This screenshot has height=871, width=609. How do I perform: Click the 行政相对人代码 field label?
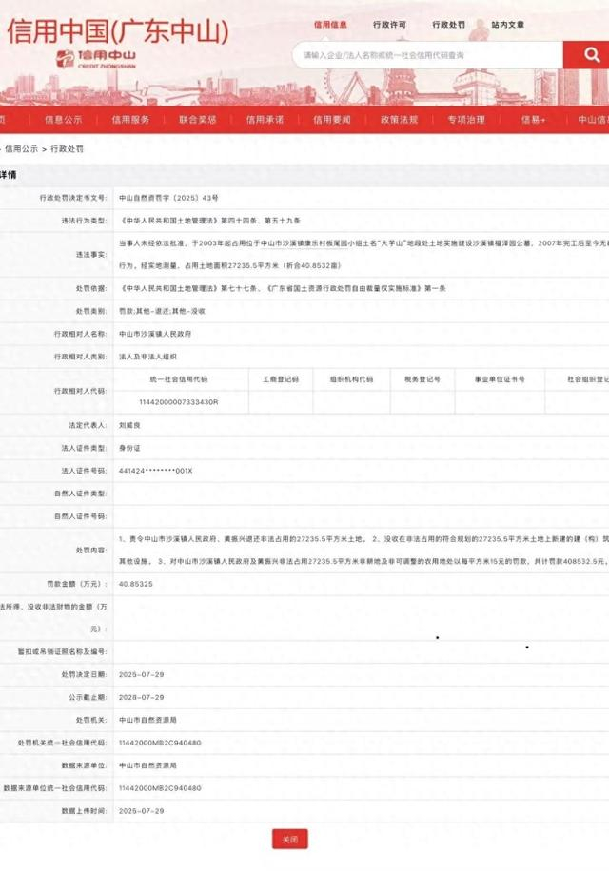tap(81, 391)
